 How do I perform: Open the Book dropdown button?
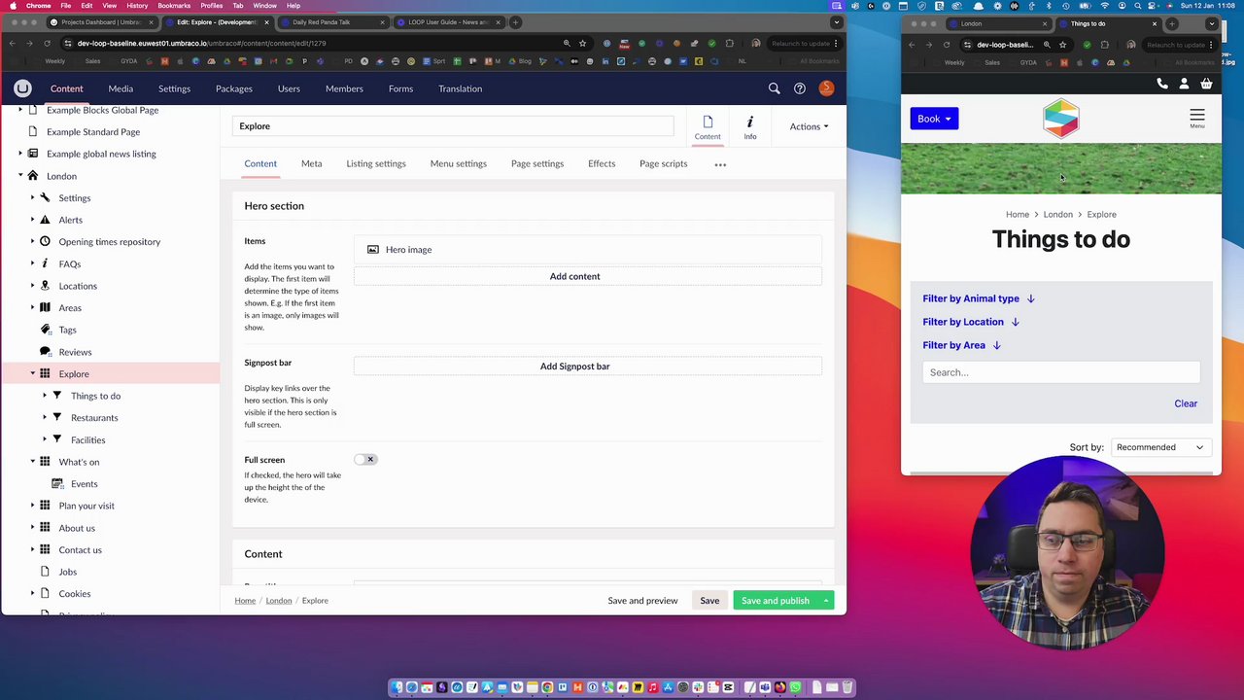coord(934,119)
